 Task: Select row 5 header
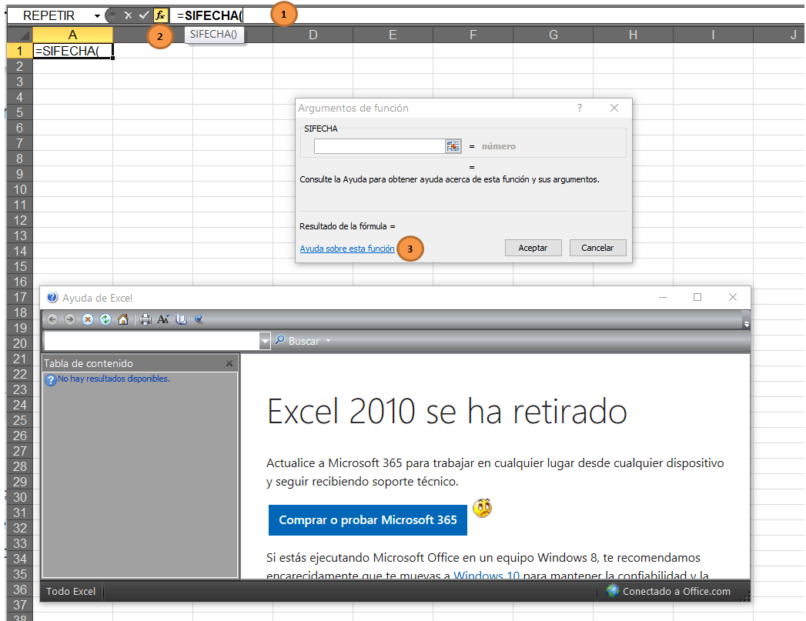tap(19, 112)
